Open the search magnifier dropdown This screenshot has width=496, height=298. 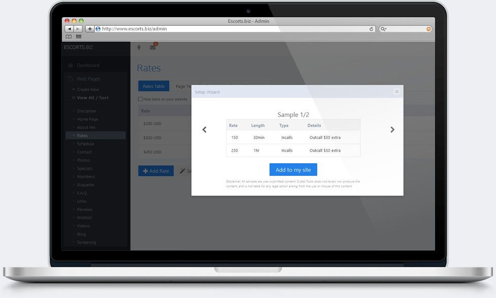pos(383,29)
